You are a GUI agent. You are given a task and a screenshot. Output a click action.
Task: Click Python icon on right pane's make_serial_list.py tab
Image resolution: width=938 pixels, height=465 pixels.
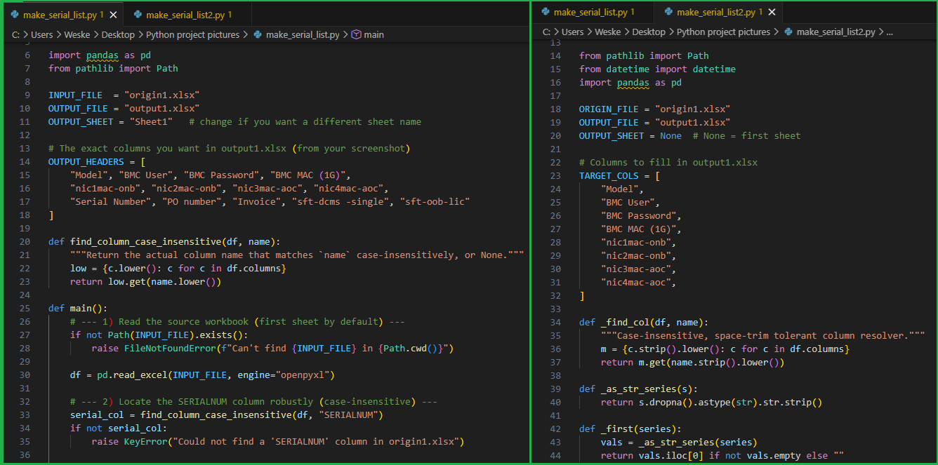click(545, 12)
